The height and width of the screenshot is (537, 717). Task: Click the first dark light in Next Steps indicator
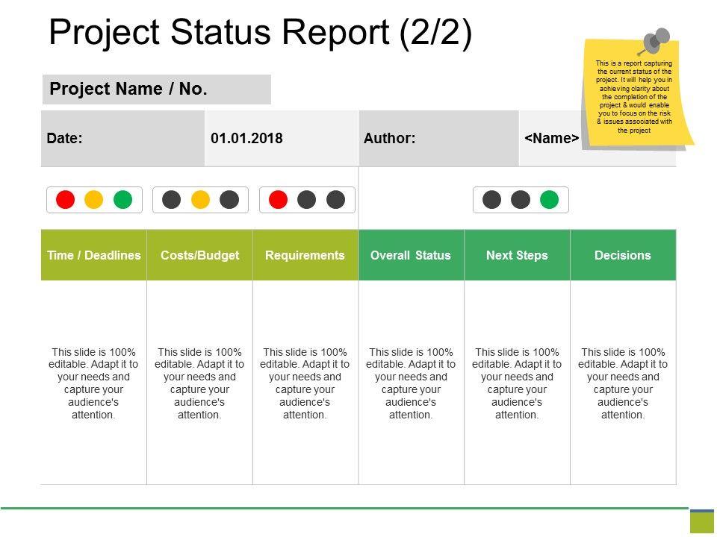pos(491,200)
